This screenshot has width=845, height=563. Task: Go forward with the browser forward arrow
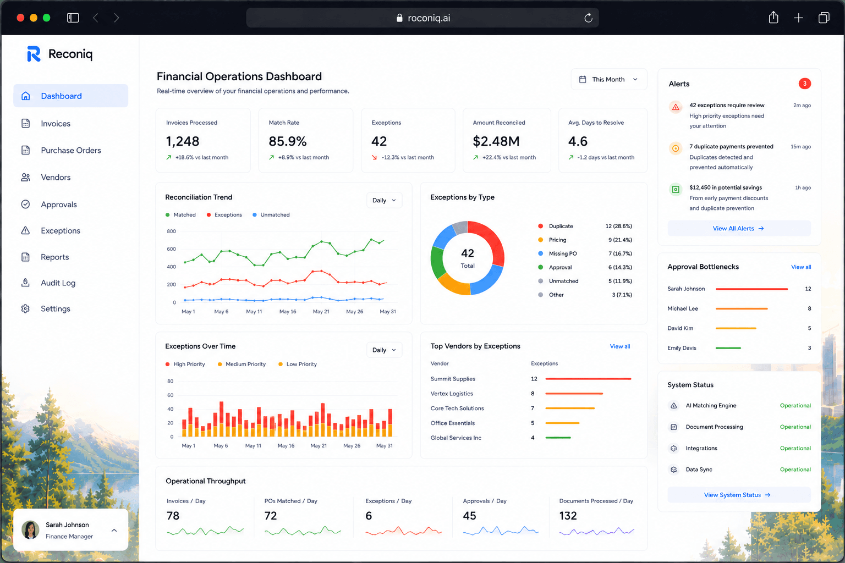[116, 18]
